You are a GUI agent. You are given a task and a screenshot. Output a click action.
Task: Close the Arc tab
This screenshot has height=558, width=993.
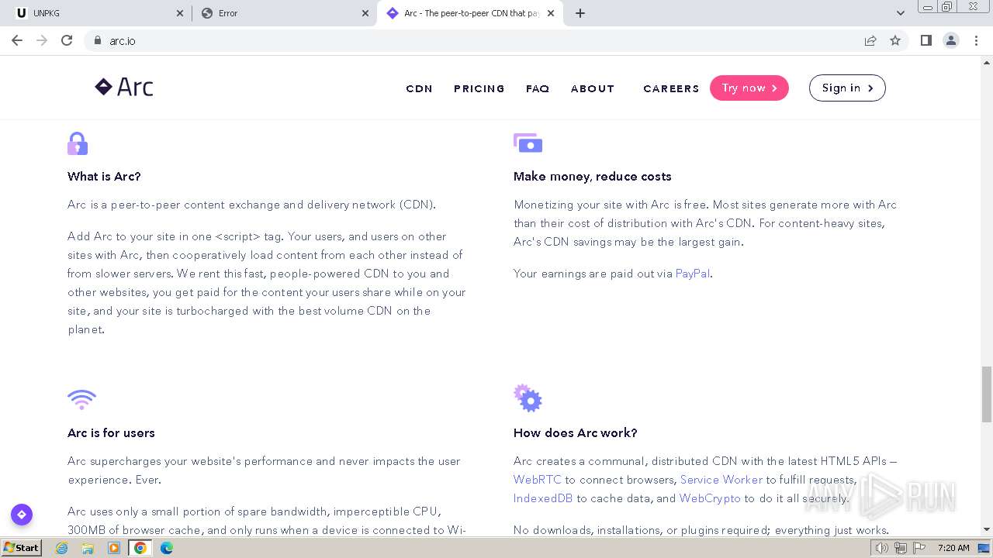tap(551, 13)
